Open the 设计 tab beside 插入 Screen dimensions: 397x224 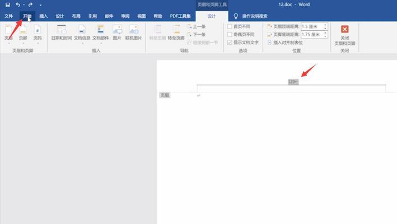coord(60,16)
